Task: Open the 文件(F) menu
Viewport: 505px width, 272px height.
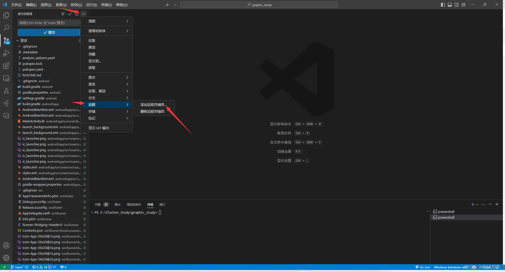Action: [x=17, y=5]
